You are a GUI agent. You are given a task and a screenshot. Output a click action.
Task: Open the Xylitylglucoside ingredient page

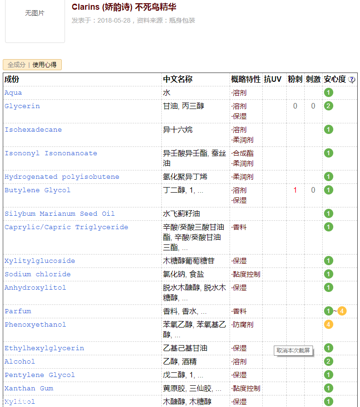click(x=40, y=261)
